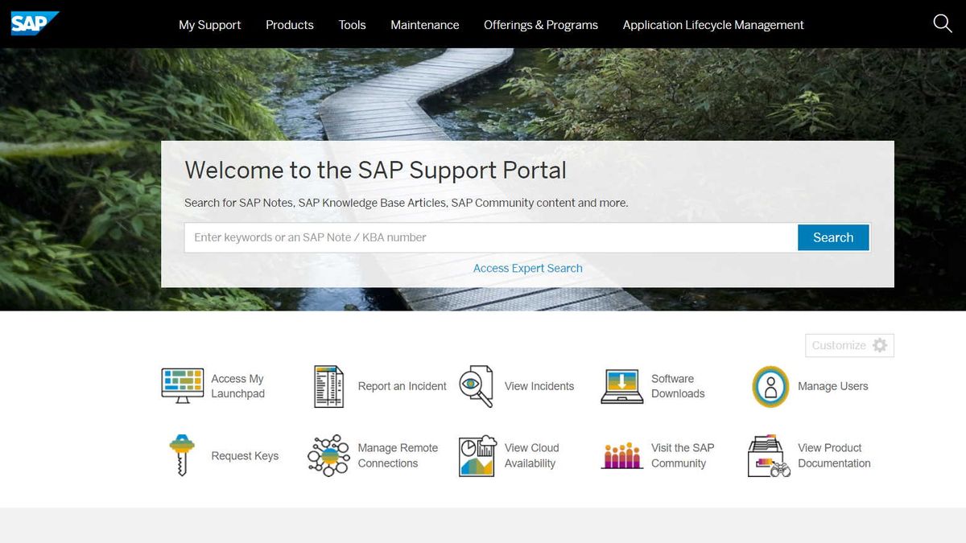Open the My Support menu
The height and width of the screenshot is (543, 966).
pyautogui.click(x=209, y=25)
